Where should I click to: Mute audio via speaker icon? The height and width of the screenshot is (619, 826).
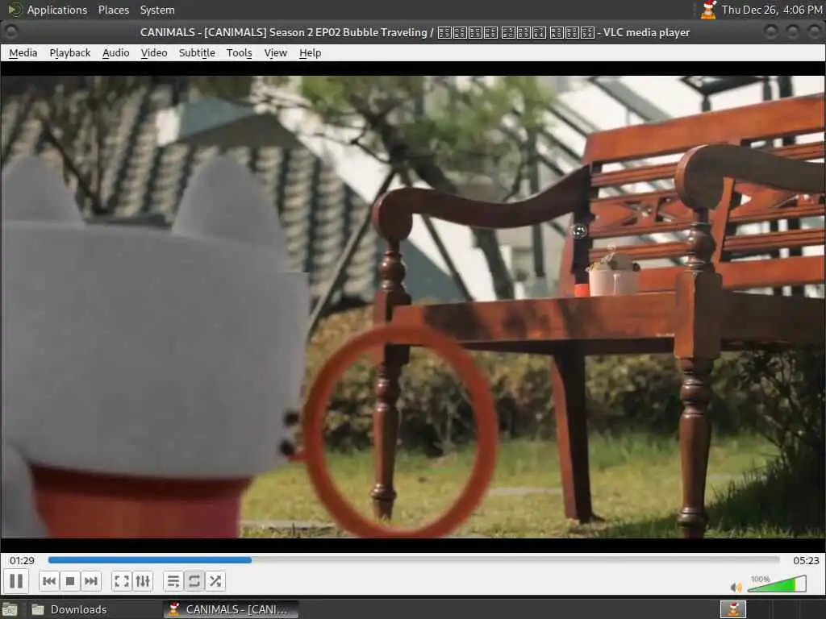pyautogui.click(x=736, y=587)
